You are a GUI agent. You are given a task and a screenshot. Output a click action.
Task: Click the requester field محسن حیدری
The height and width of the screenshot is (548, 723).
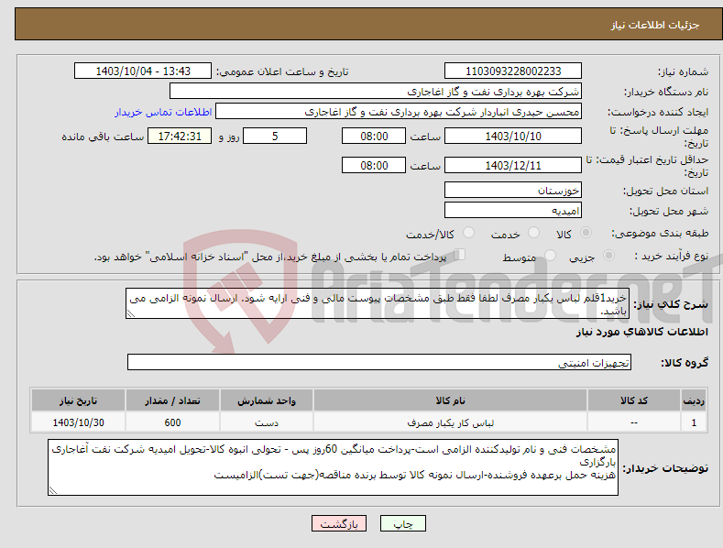[x=399, y=112]
